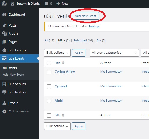Screen dimensions: 149x139
Task: Tick the Cynwyd row checkbox
Action: [x=49, y=86]
